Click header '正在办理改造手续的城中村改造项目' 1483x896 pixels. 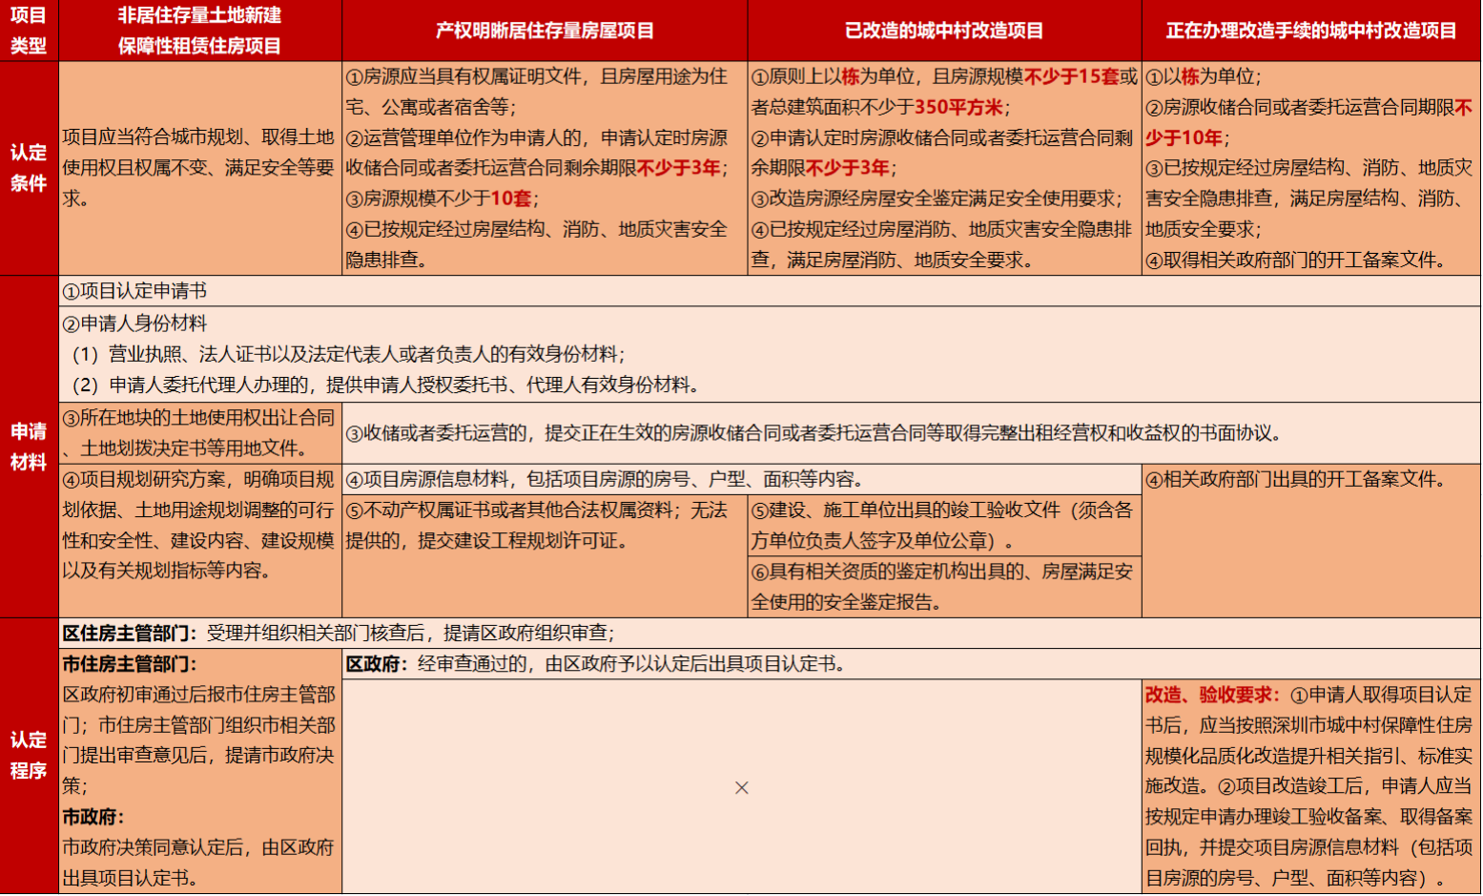pos(1311,31)
